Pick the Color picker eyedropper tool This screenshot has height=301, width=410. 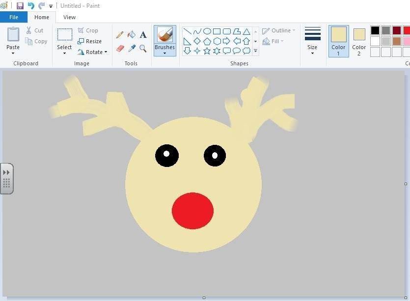(132, 48)
